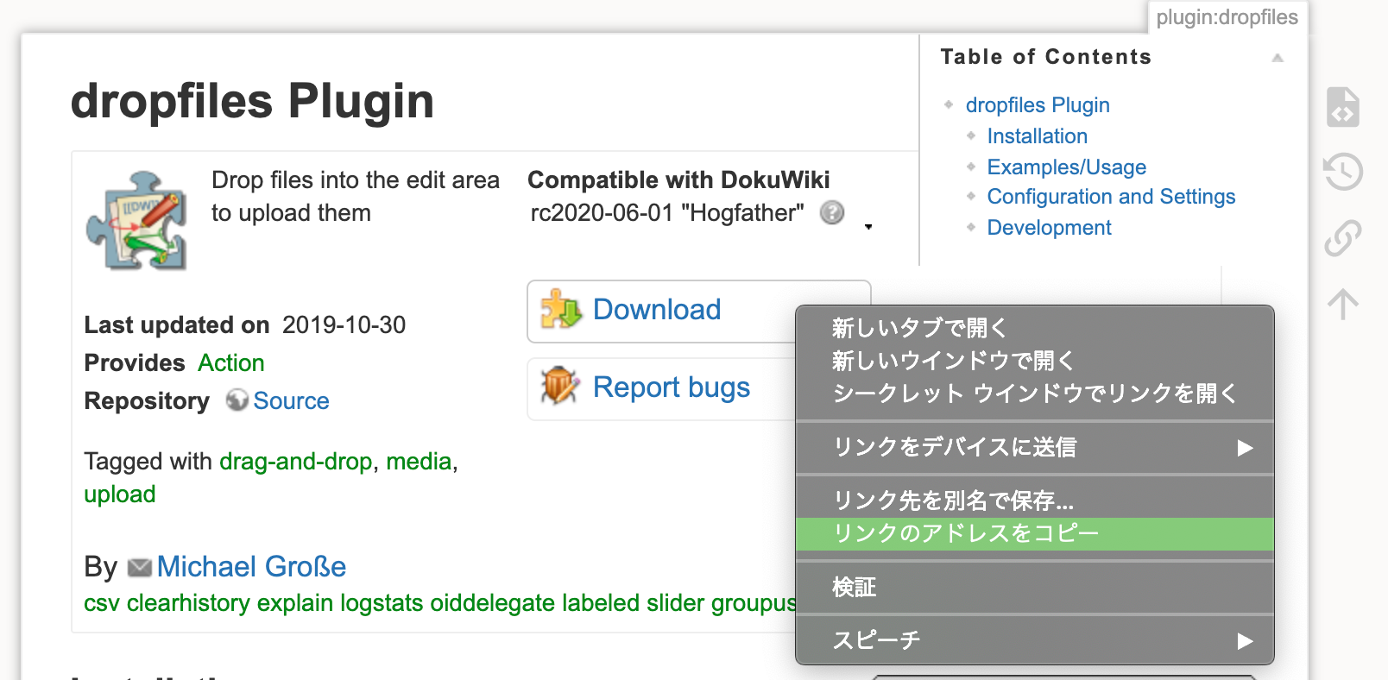Viewport: 1388px width, 680px height.
Task: Click the globe icon next to Source
Action: [x=237, y=400]
